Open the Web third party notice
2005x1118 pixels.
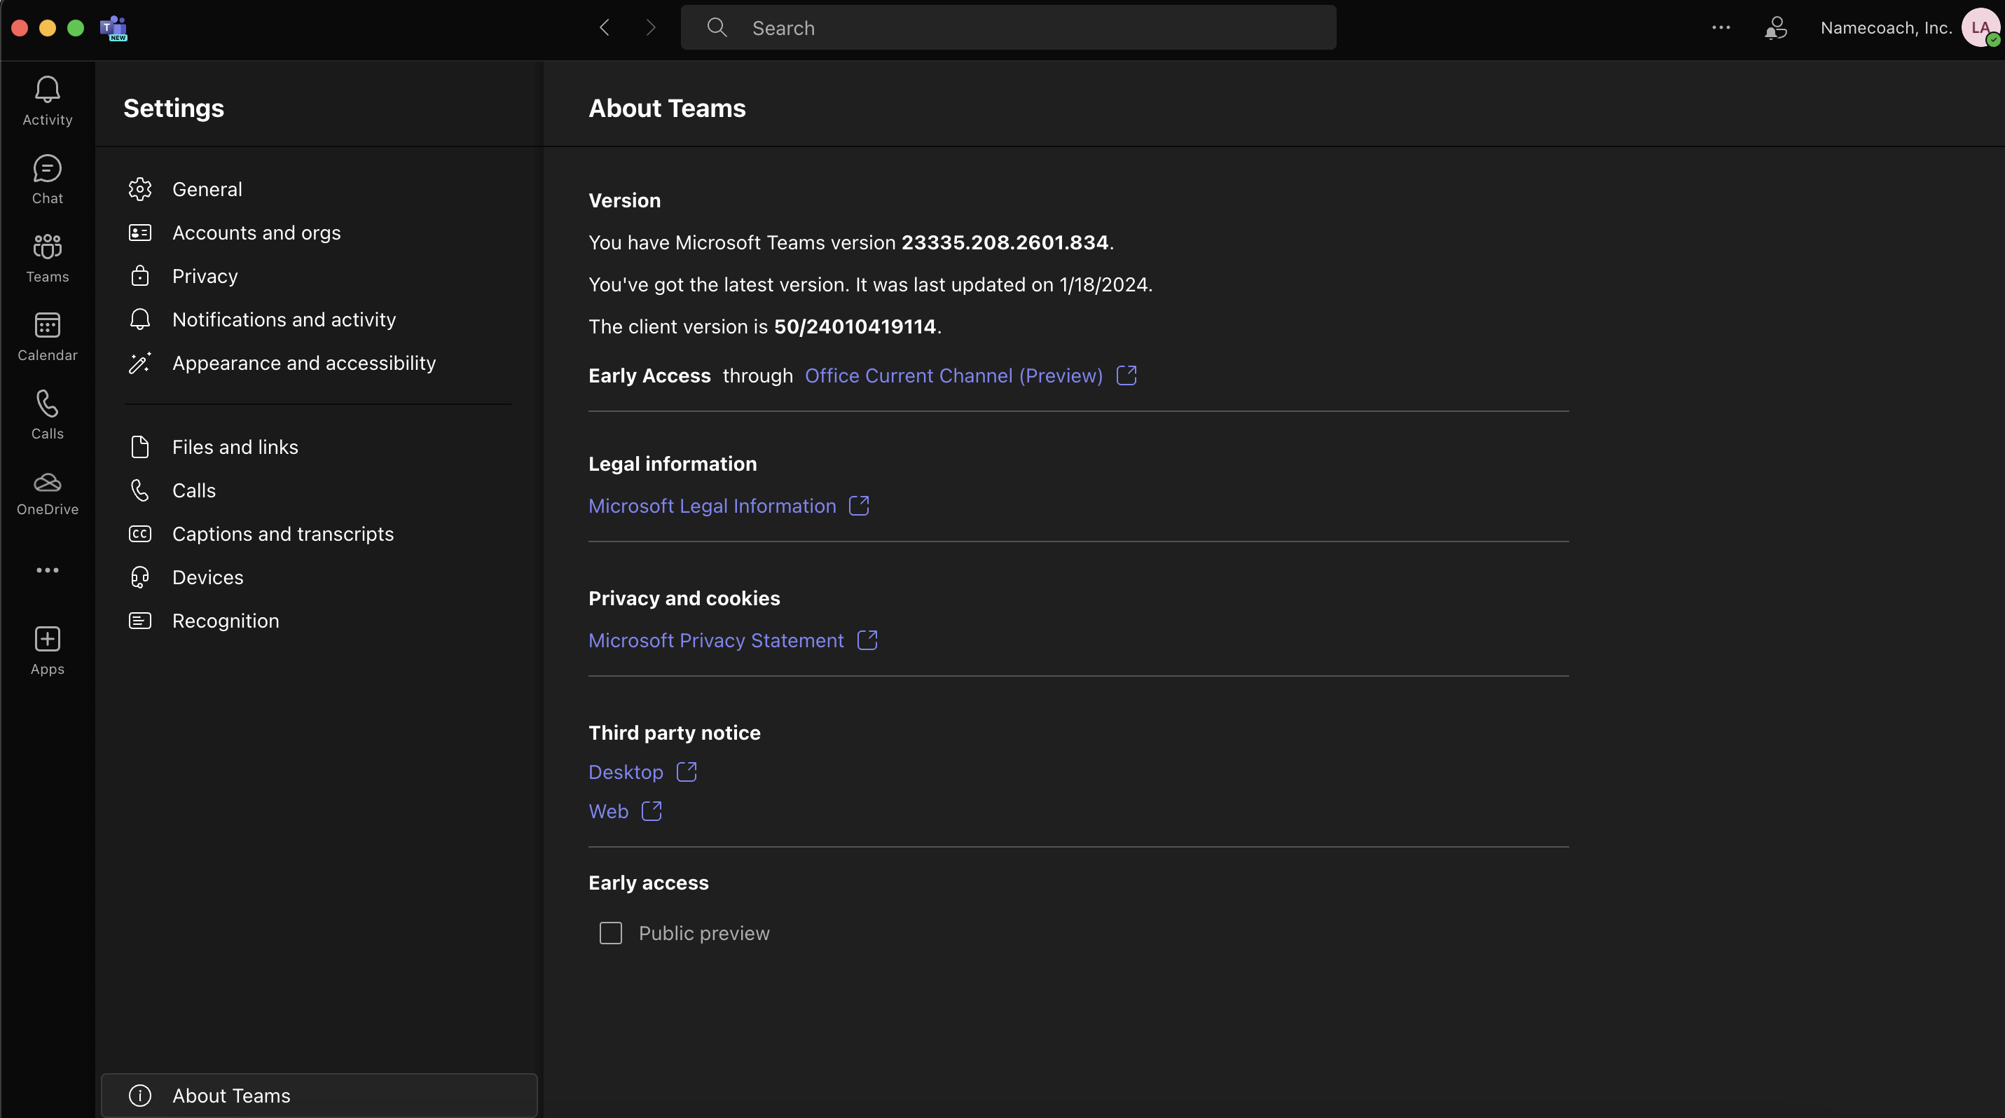click(609, 811)
